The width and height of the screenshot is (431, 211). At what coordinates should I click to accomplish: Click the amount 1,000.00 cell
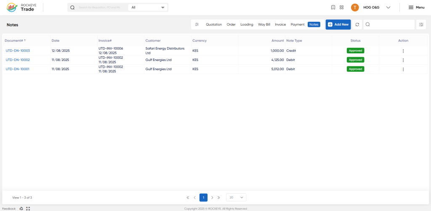pos(277,50)
